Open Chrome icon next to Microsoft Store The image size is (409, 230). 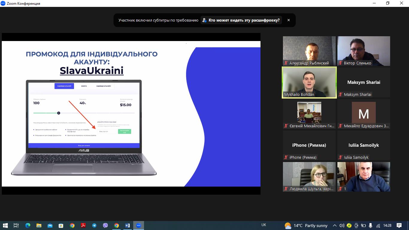[72, 226]
